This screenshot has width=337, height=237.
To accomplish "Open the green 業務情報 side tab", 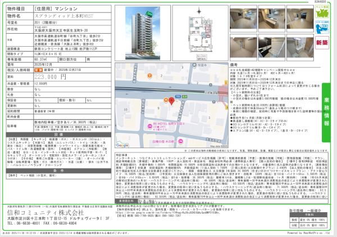I will [x=326, y=113].
